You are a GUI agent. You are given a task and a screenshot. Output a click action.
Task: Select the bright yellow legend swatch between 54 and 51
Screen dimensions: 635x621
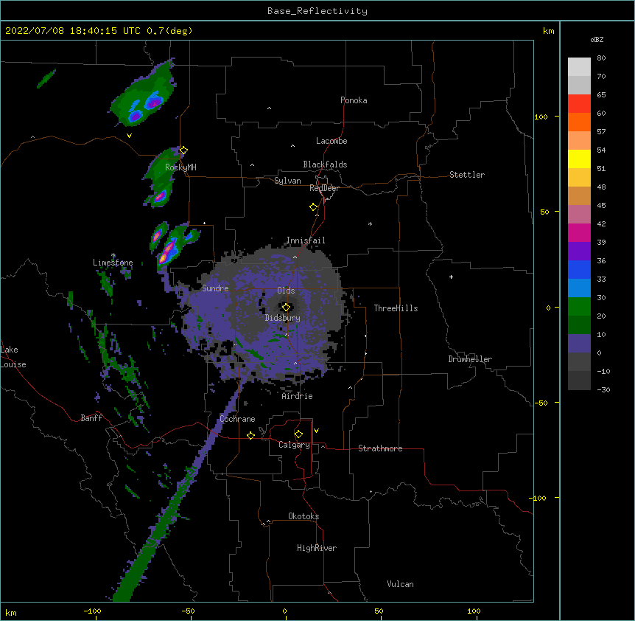[579, 159]
